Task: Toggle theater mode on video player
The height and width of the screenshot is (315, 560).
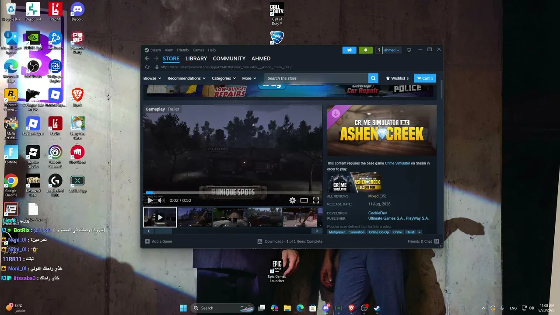Action: point(304,200)
